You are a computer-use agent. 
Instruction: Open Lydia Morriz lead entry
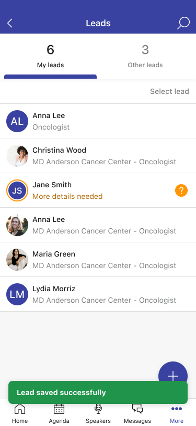(98, 294)
